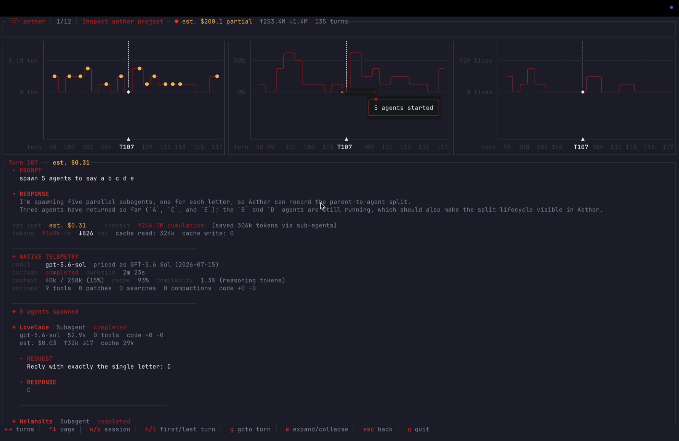The height and width of the screenshot is (441, 679).
Task: Click the 'cache read: 324k' value
Action: [145, 233]
